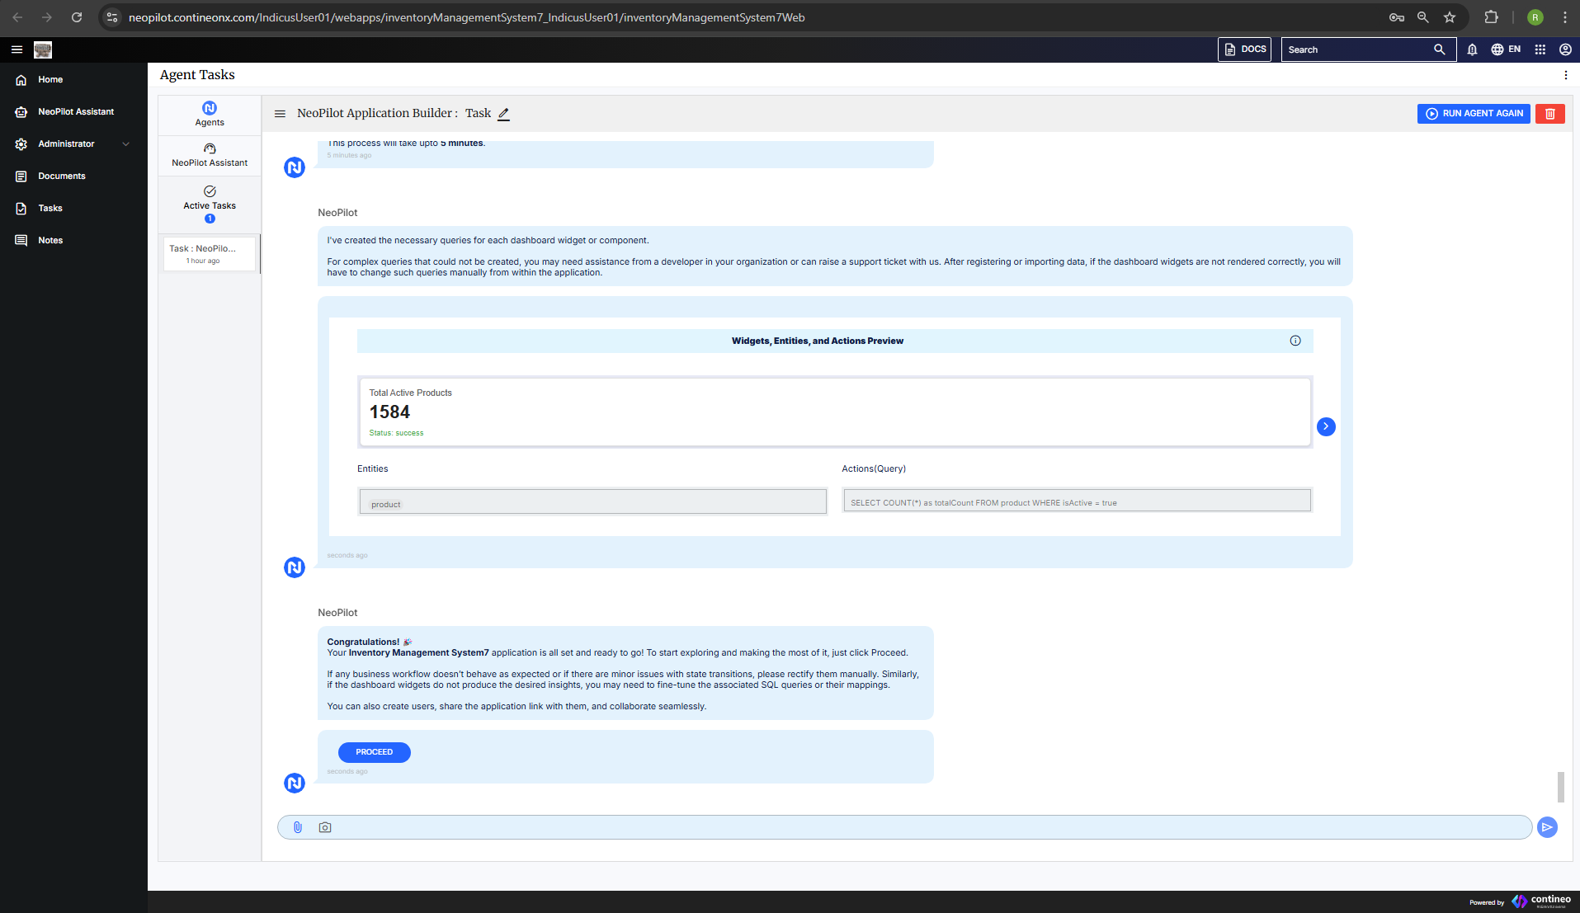Send the chat message
Screen dimensions: 1580x913
coord(1548,827)
